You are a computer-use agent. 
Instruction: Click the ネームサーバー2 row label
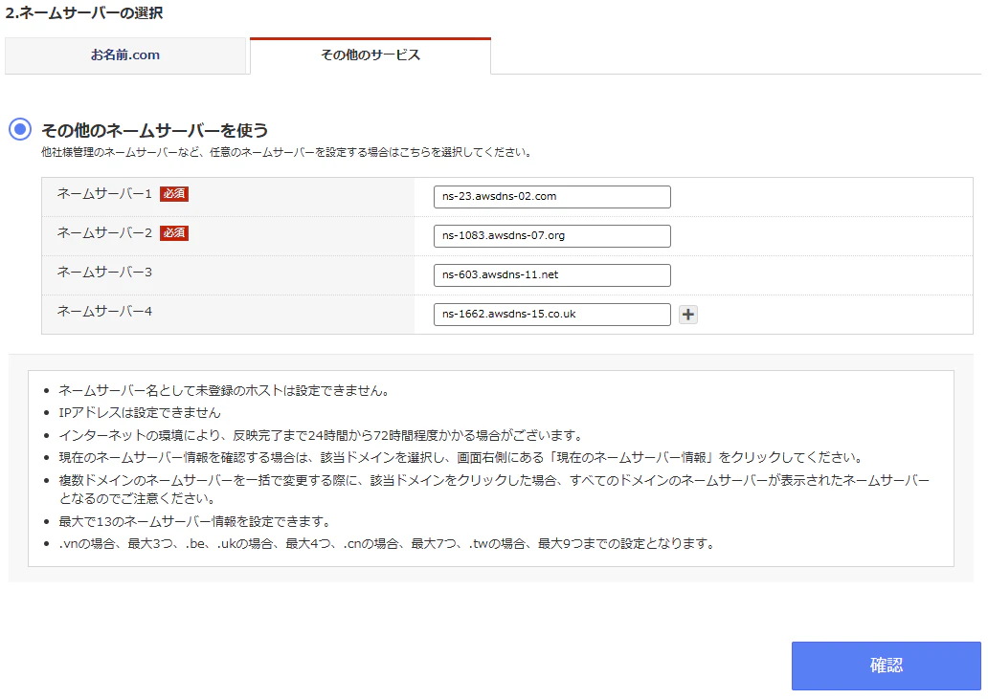point(104,232)
